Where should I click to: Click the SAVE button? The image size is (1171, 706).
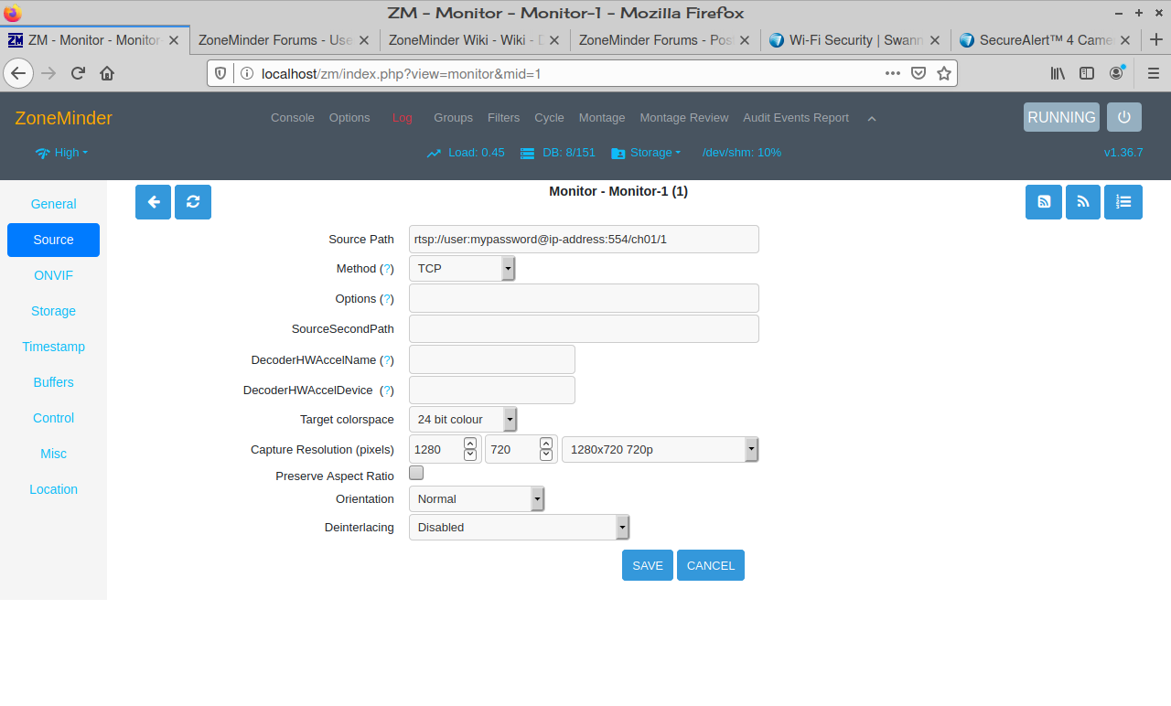point(648,565)
